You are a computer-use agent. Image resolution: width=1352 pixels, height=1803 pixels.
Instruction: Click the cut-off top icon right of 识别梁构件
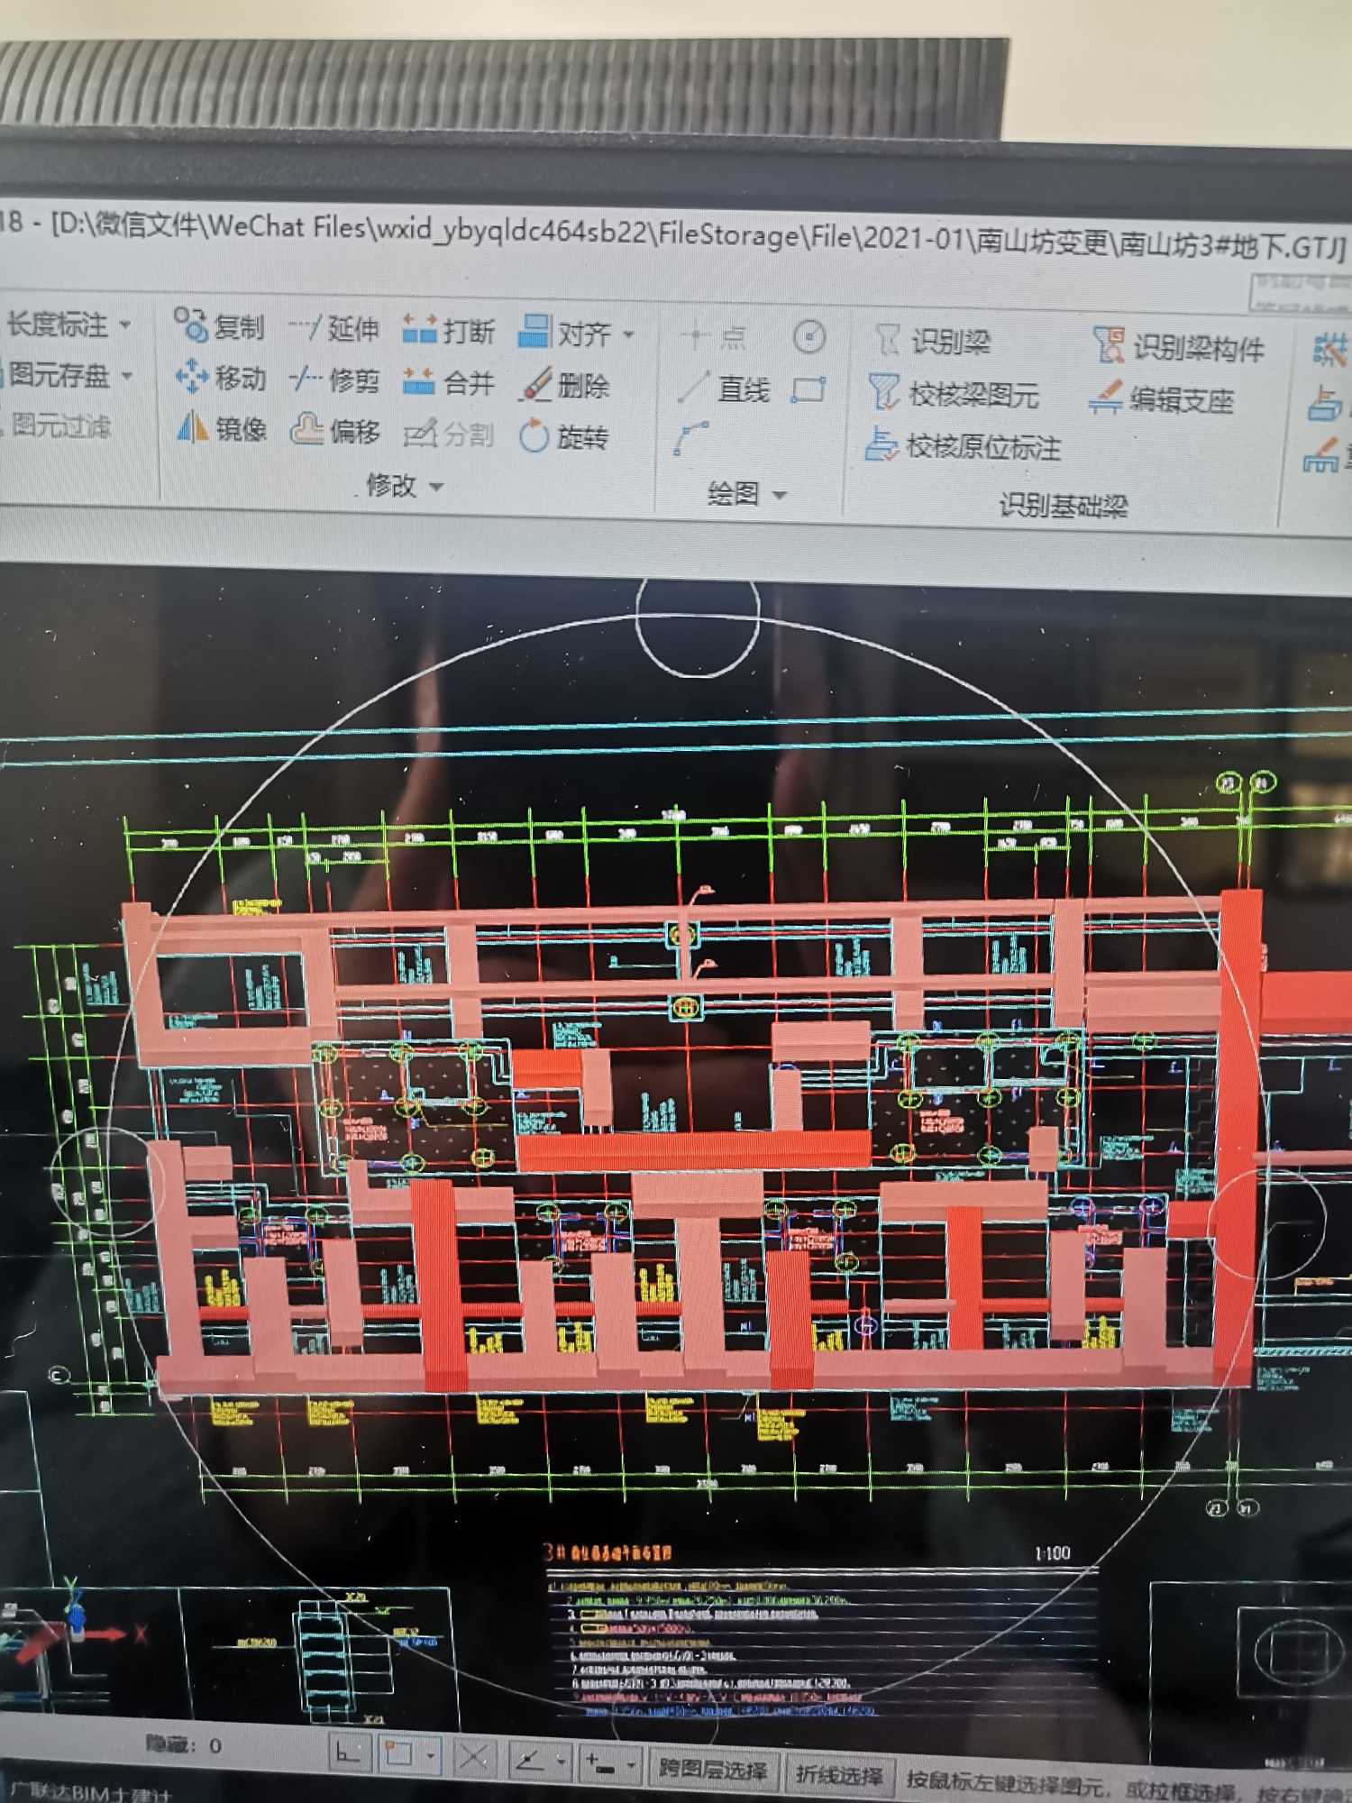(x=1331, y=350)
